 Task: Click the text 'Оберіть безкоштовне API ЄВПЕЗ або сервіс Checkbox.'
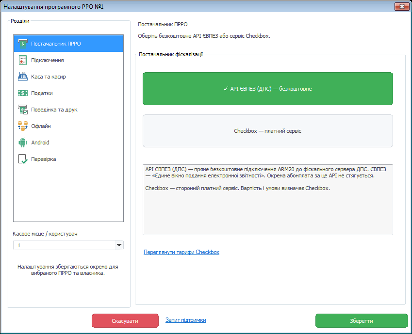click(x=204, y=36)
